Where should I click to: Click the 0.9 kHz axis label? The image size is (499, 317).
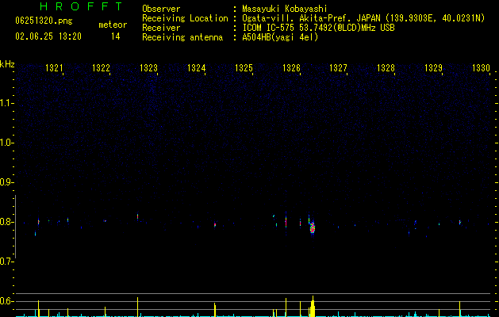(6, 182)
